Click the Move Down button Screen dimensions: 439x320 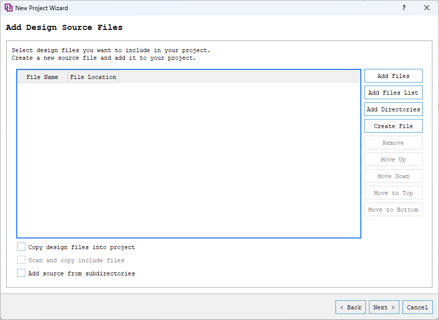pyautogui.click(x=393, y=176)
